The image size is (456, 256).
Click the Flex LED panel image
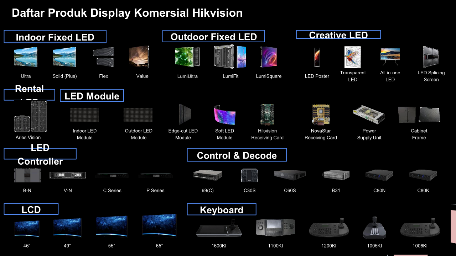tap(104, 57)
